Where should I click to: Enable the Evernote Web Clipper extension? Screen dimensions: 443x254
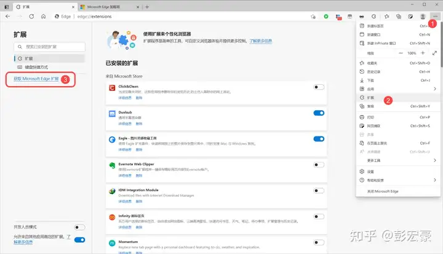coord(319,165)
